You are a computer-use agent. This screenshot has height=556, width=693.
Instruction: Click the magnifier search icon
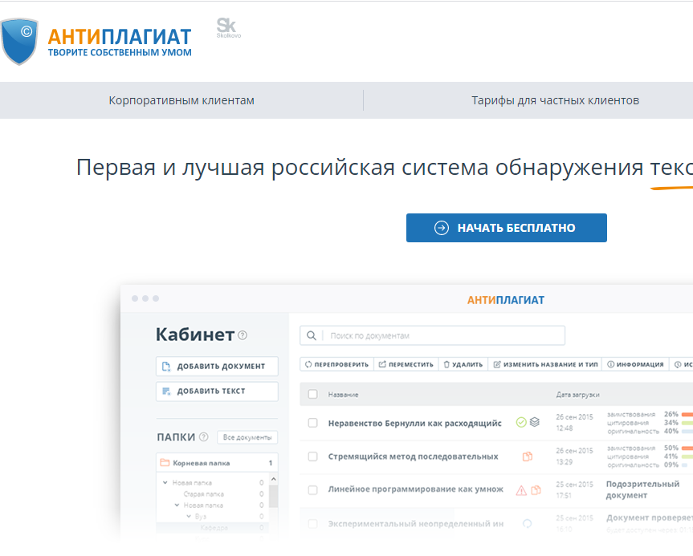(x=312, y=335)
